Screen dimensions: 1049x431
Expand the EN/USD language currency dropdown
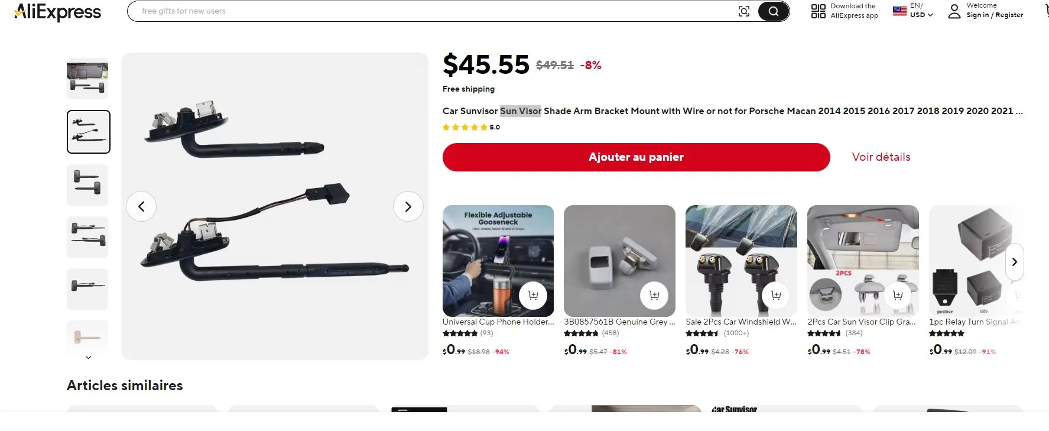(x=914, y=11)
